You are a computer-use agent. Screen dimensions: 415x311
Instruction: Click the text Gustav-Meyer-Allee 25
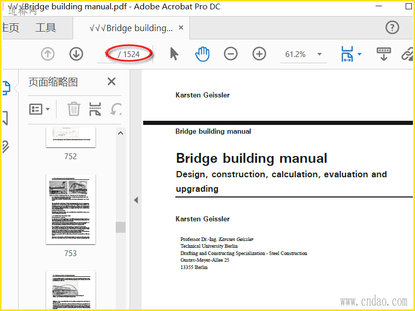click(204, 260)
